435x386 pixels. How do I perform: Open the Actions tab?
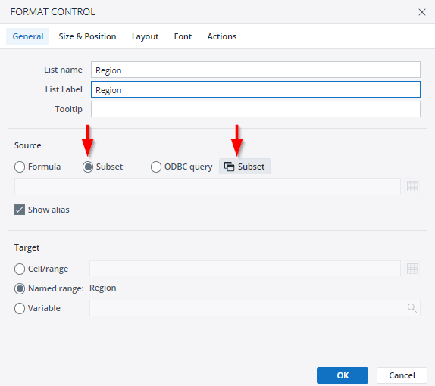pyautogui.click(x=222, y=36)
